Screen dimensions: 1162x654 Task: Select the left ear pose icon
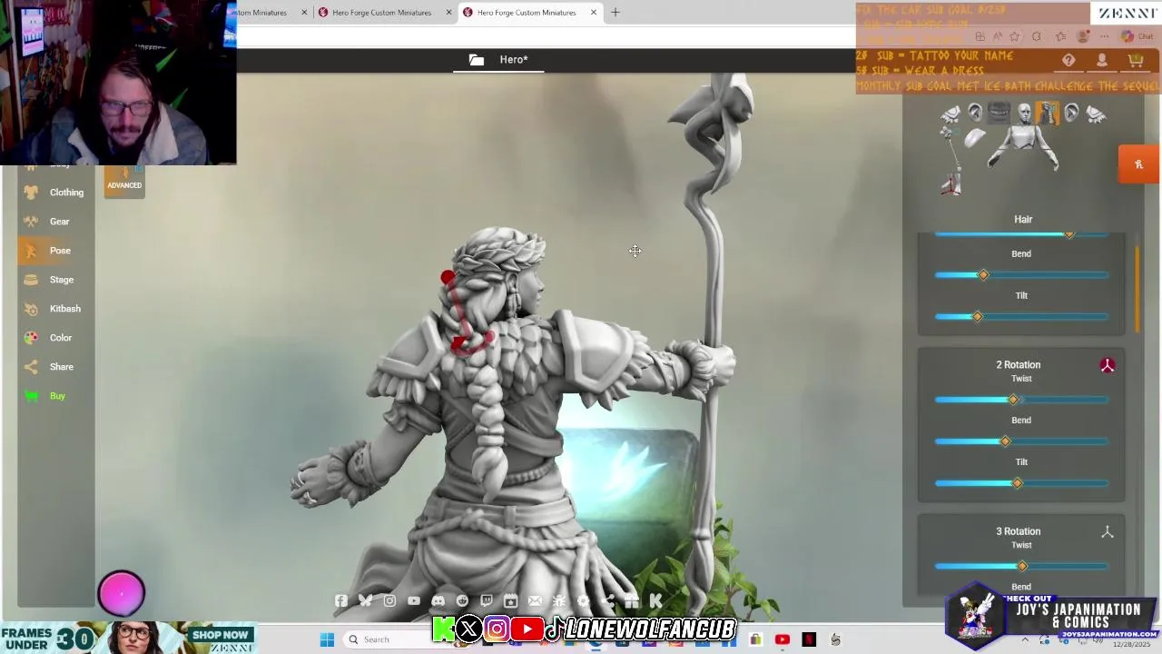(974, 113)
